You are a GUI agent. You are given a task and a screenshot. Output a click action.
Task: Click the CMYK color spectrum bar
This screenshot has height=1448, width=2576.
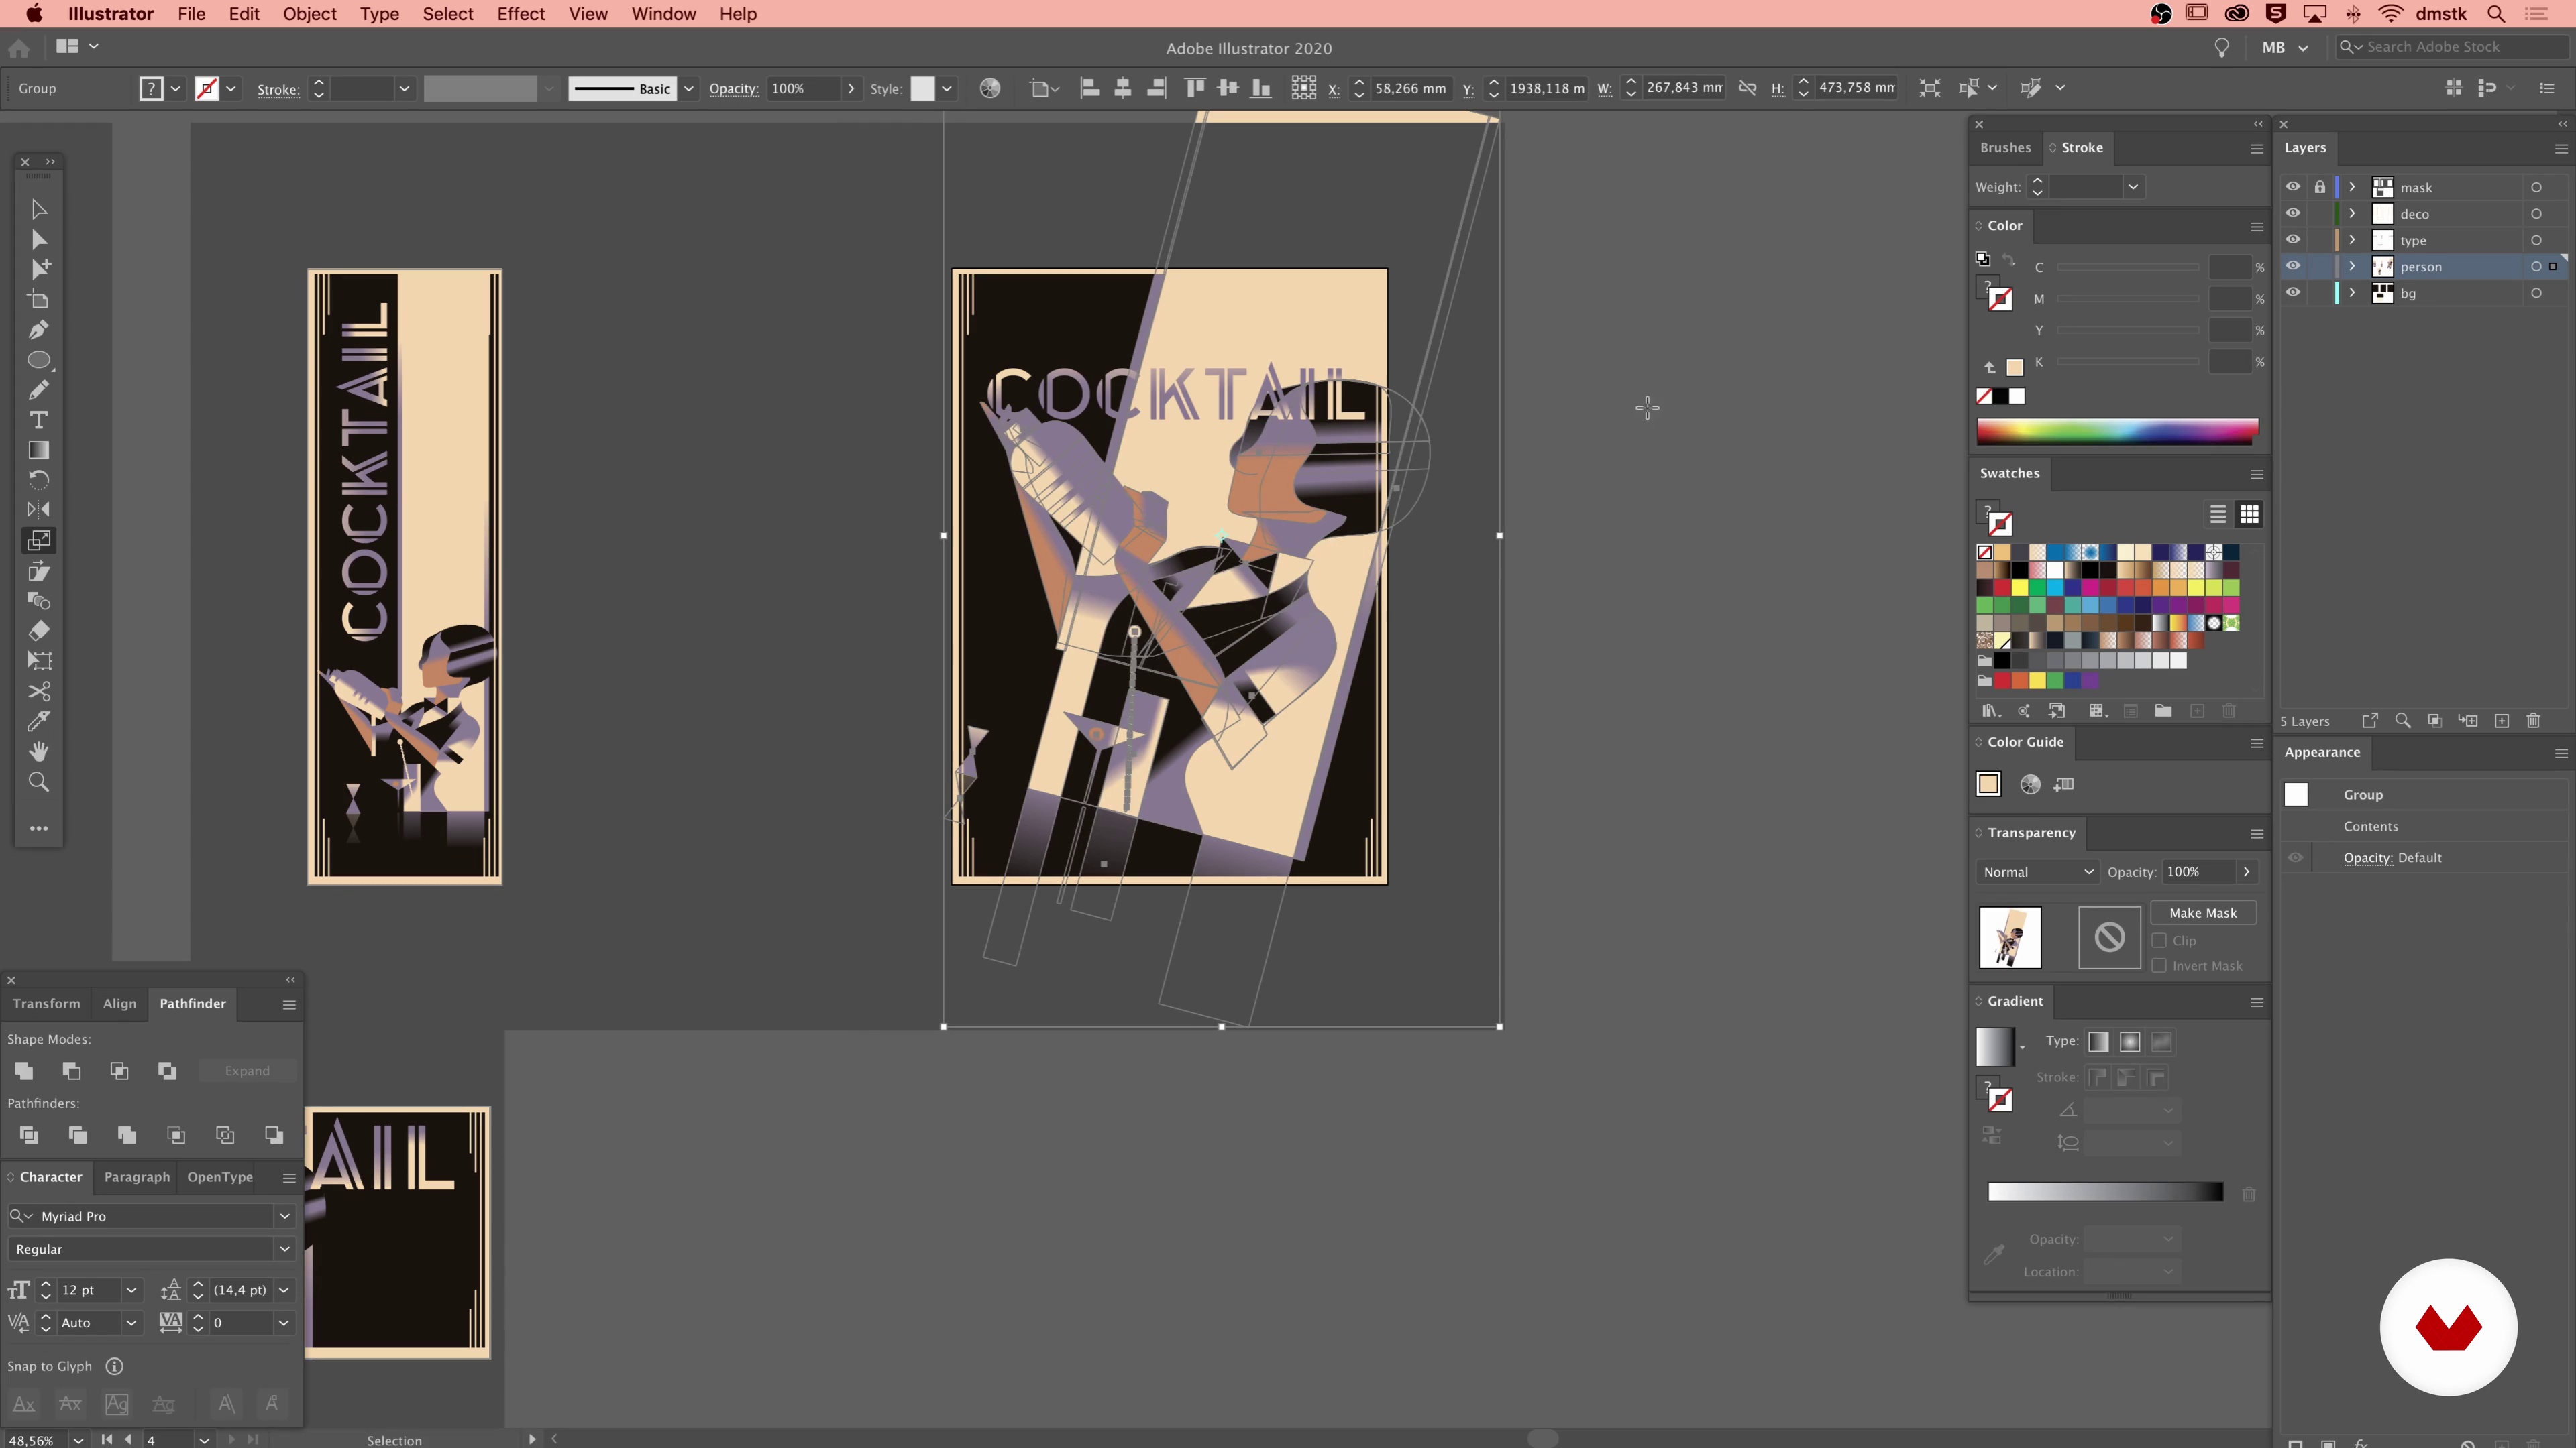click(2117, 430)
